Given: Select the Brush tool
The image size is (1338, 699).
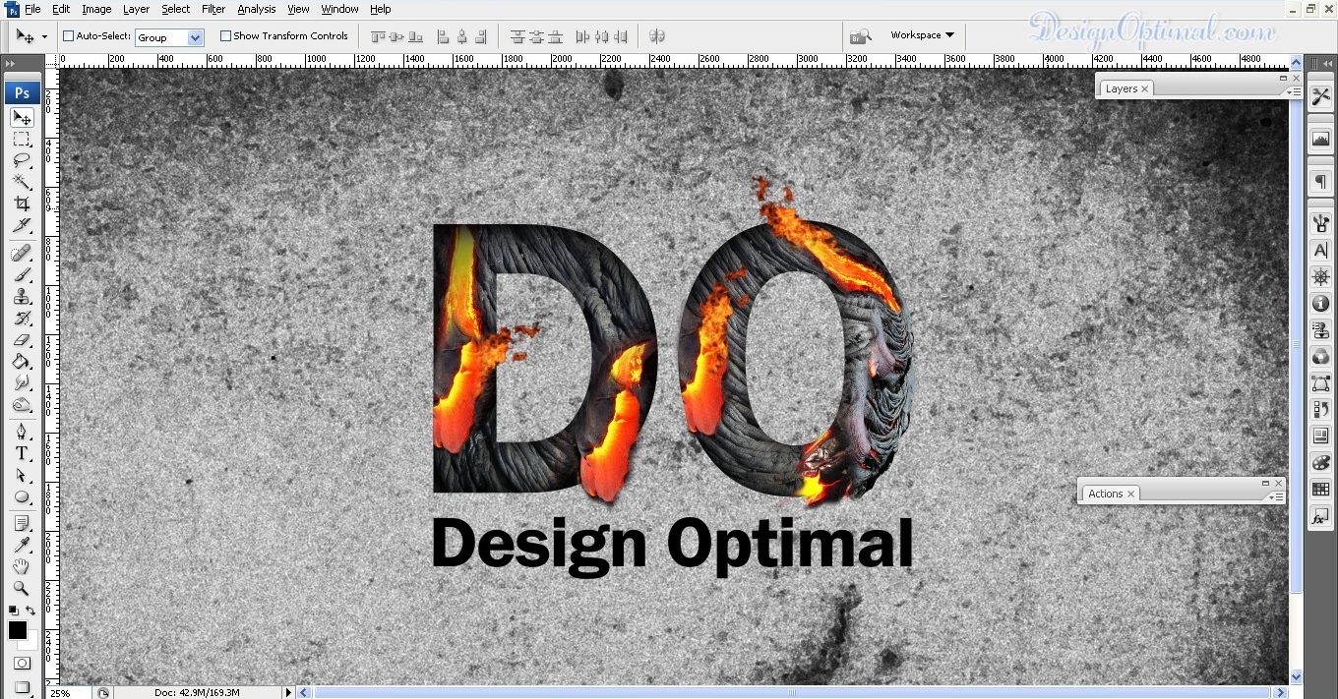Looking at the screenshot, I should (x=22, y=275).
